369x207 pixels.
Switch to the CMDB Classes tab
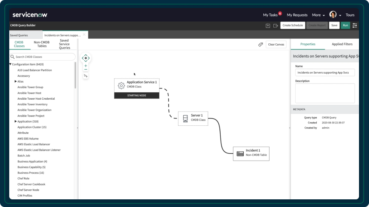pos(19,44)
